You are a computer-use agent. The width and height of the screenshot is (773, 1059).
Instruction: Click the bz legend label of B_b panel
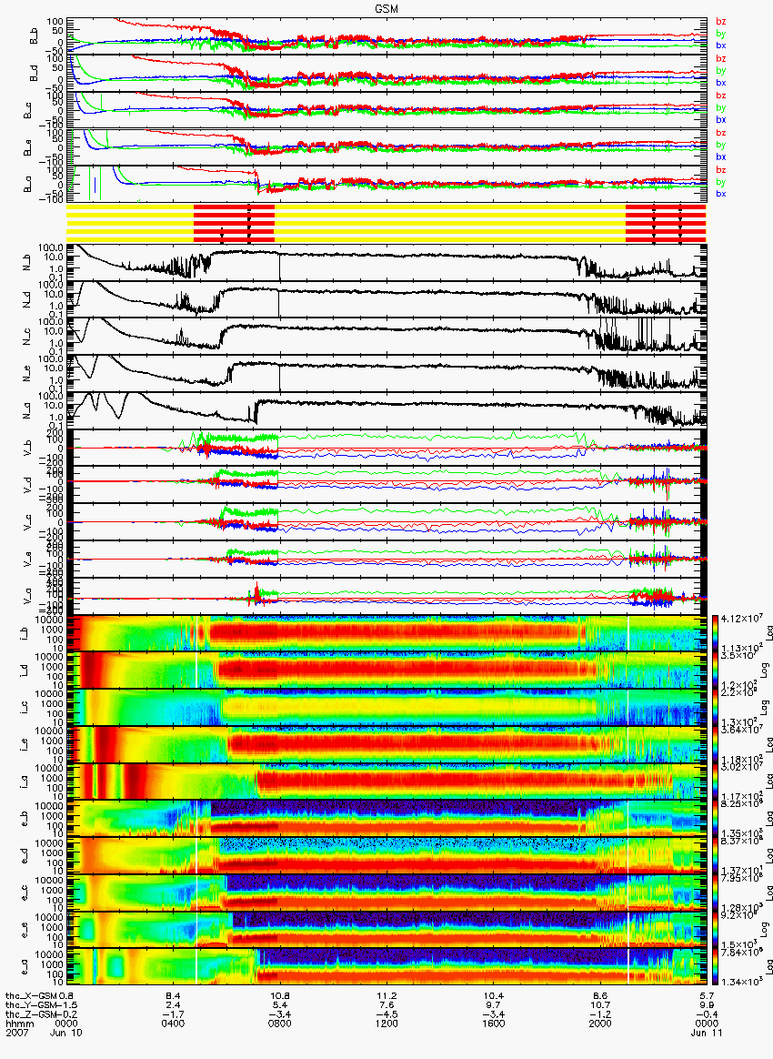point(721,22)
